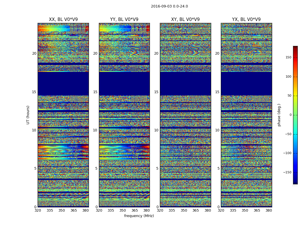This screenshot has height=230, width=302.
Task: Click x-axis tick "350" of YY panel
Action: click(x=123, y=210)
